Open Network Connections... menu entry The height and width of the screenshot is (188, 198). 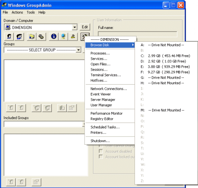point(110,89)
